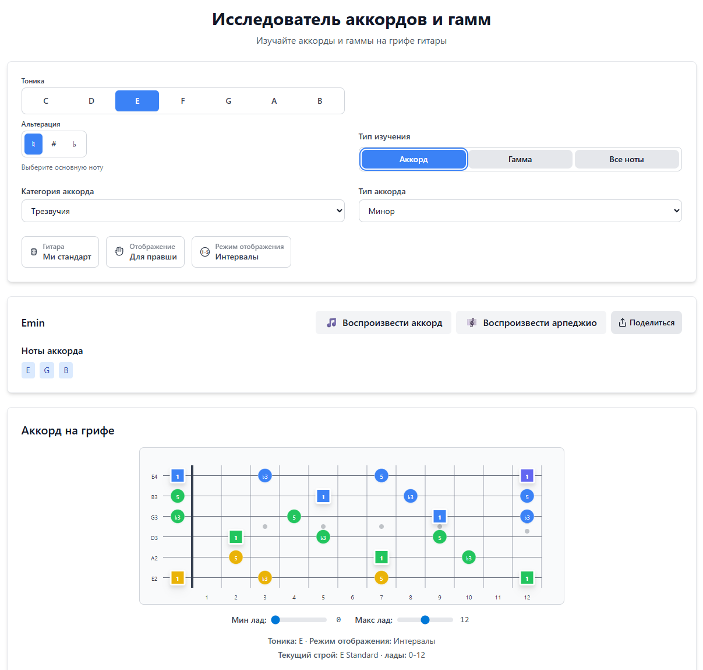Select the sharp (#) alteration symbol

(x=54, y=143)
